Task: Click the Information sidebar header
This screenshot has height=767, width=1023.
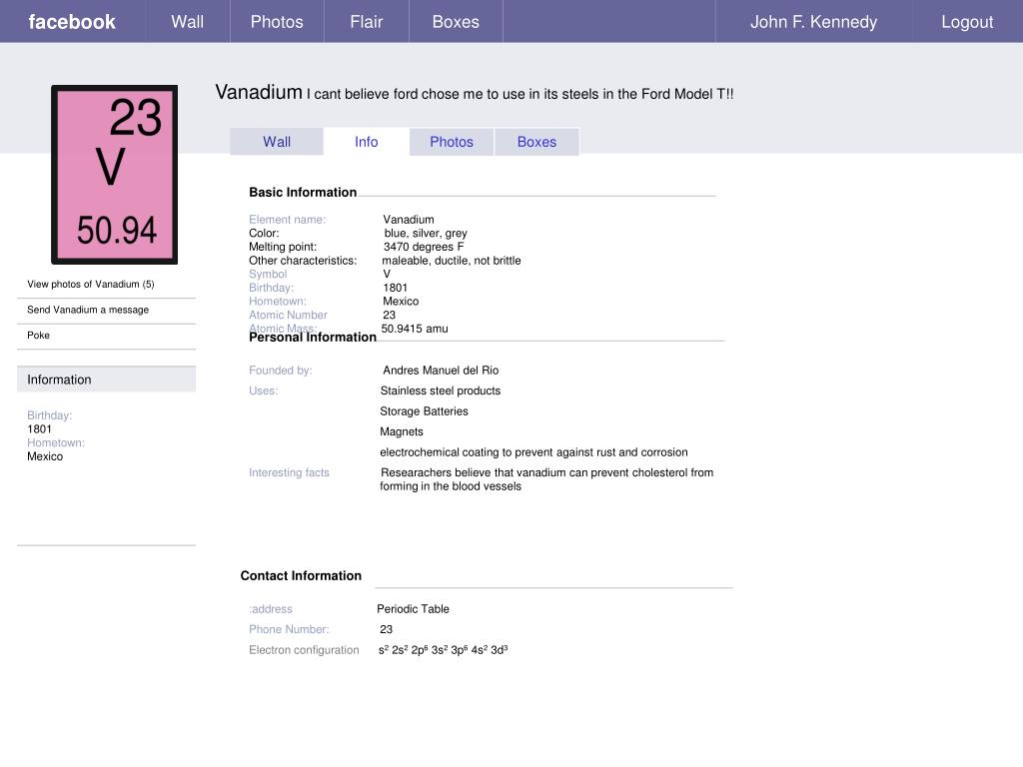Action: [x=106, y=379]
